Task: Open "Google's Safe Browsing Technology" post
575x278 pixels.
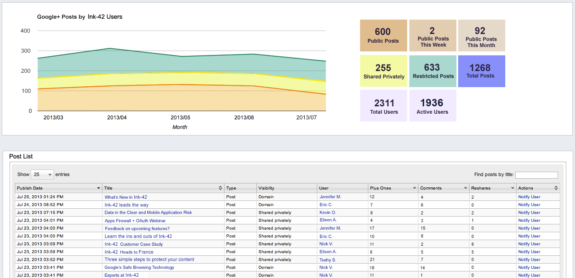Action: [139, 268]
